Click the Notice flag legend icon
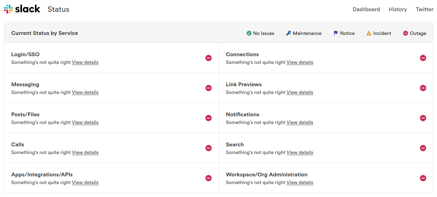 pyautogui.click(x=336, y=33)
